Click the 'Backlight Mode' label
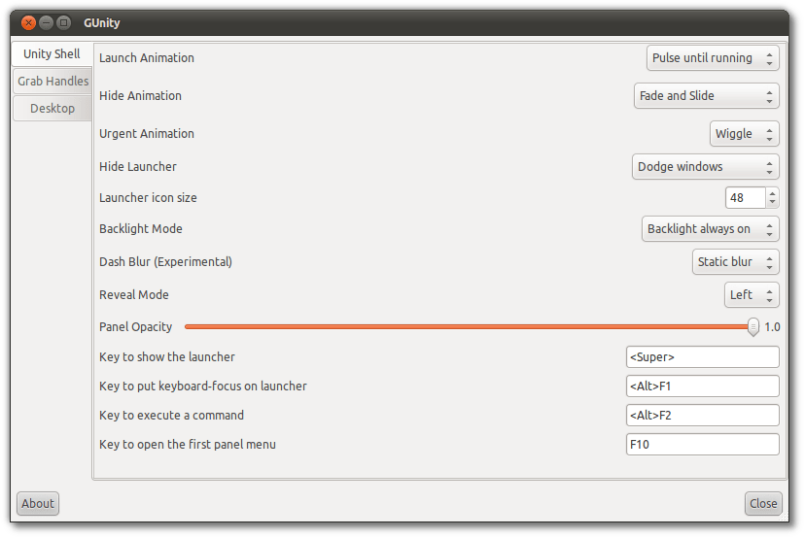 point(141,229)
